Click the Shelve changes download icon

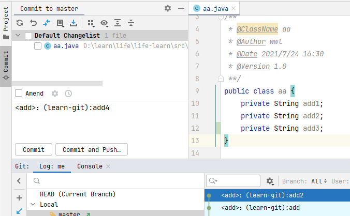74,23
